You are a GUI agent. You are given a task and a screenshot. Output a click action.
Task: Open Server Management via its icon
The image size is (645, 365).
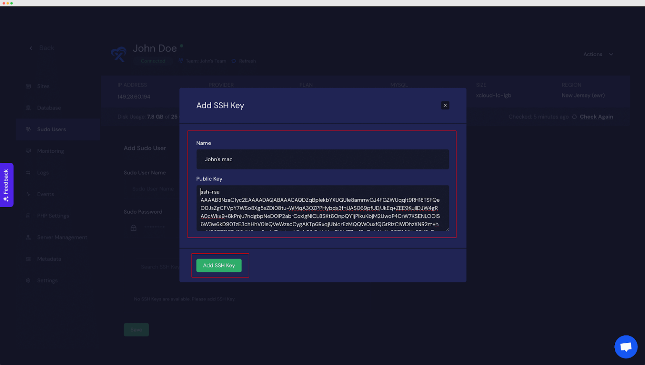[x=28, y=237]
